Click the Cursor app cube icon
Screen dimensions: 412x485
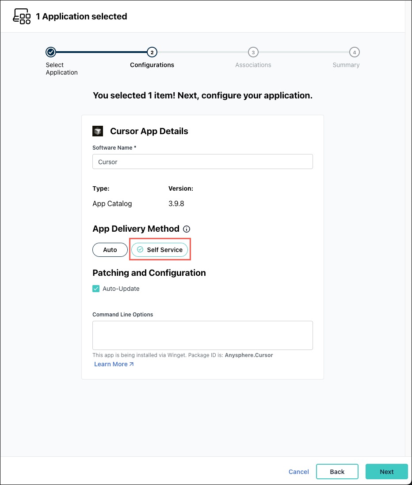tap(98, 131)
